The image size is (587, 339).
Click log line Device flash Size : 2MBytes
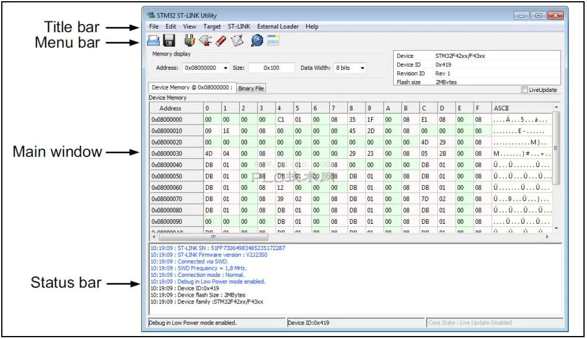[x=197, y=295]
